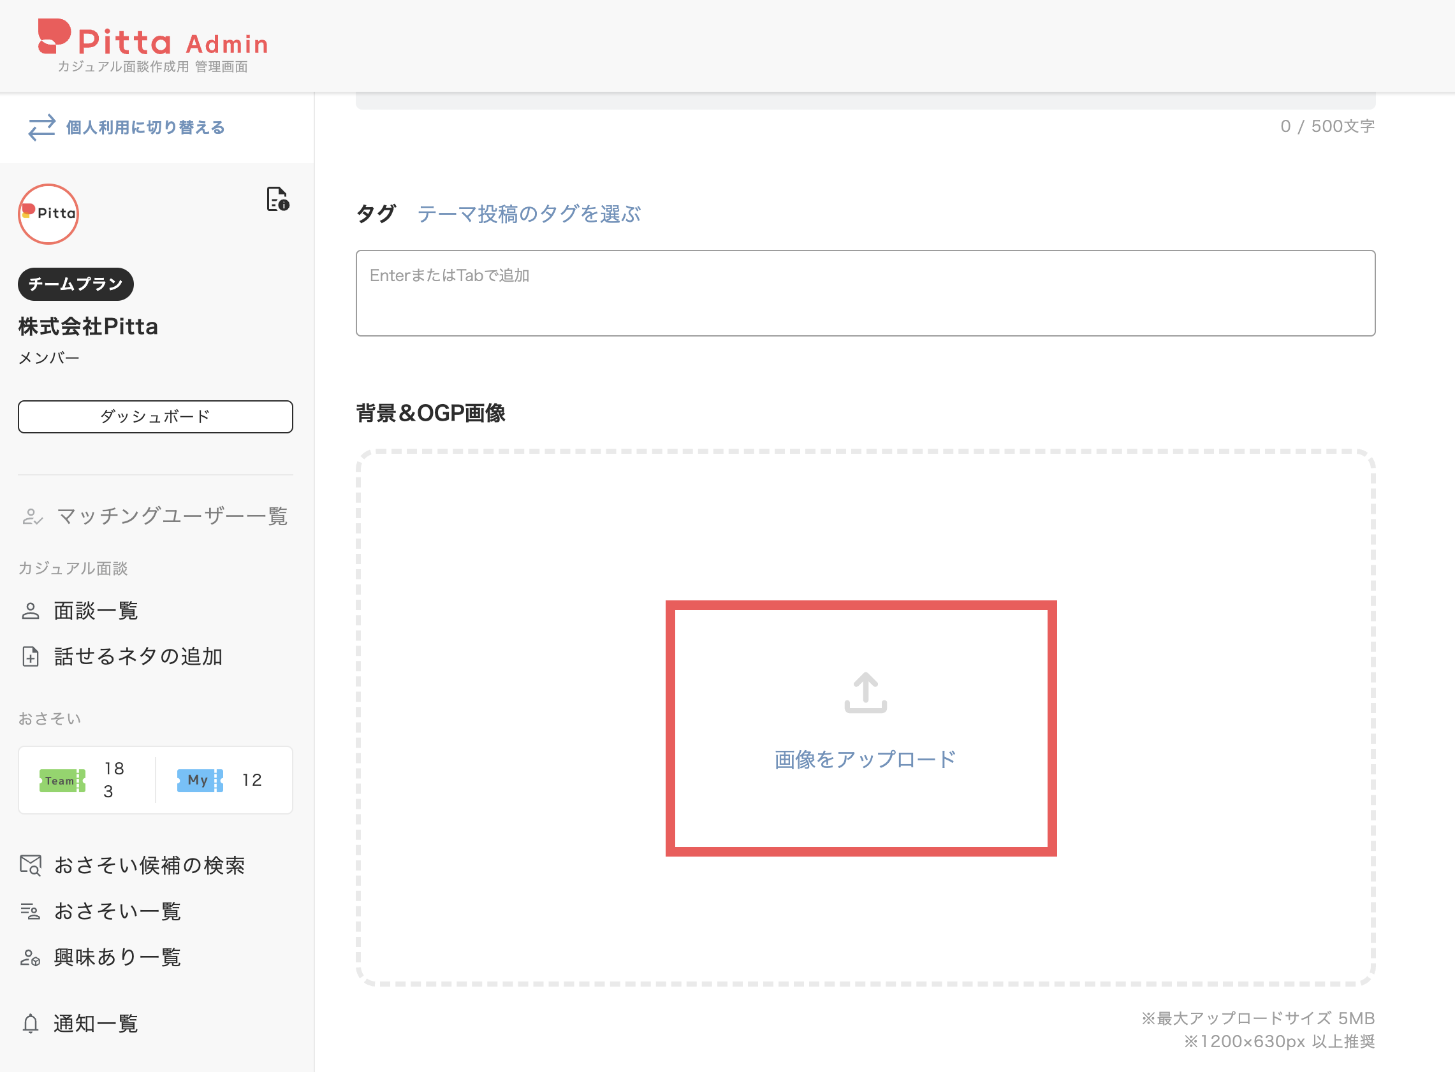
Task: Focus the tag input field
Action: point(865,293)
